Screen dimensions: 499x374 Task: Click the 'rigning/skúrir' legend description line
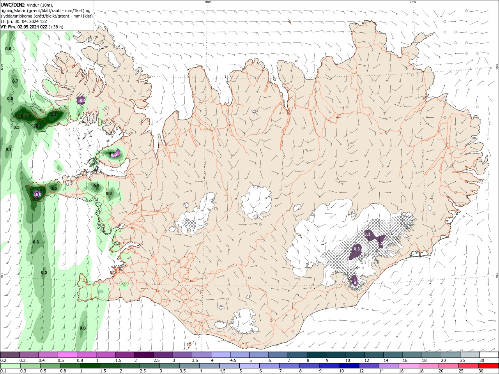point(46,11)
